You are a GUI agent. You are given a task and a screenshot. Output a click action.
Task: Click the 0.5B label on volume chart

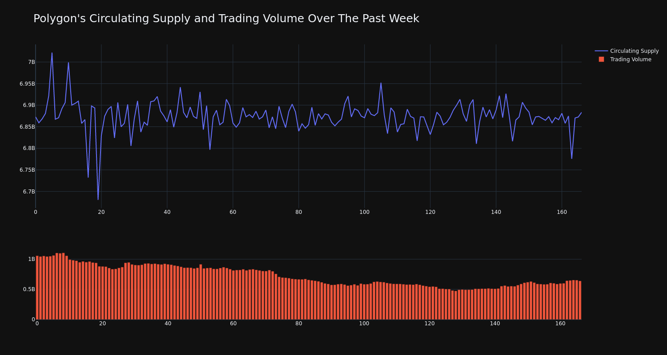point(28,289)
